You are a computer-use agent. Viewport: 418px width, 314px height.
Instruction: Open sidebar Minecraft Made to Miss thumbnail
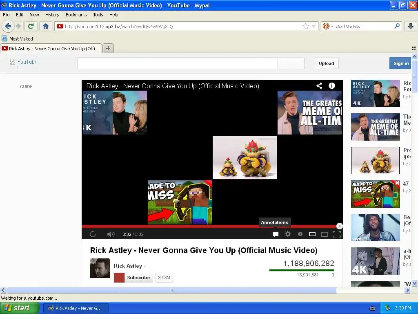(376, 194)
